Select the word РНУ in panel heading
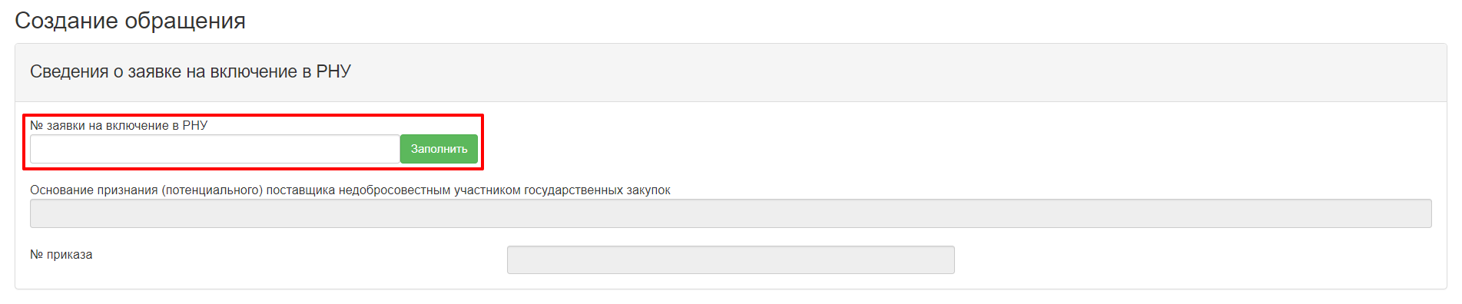The width and height of the screenshot is (1462, 304). [x=333, y=71]
